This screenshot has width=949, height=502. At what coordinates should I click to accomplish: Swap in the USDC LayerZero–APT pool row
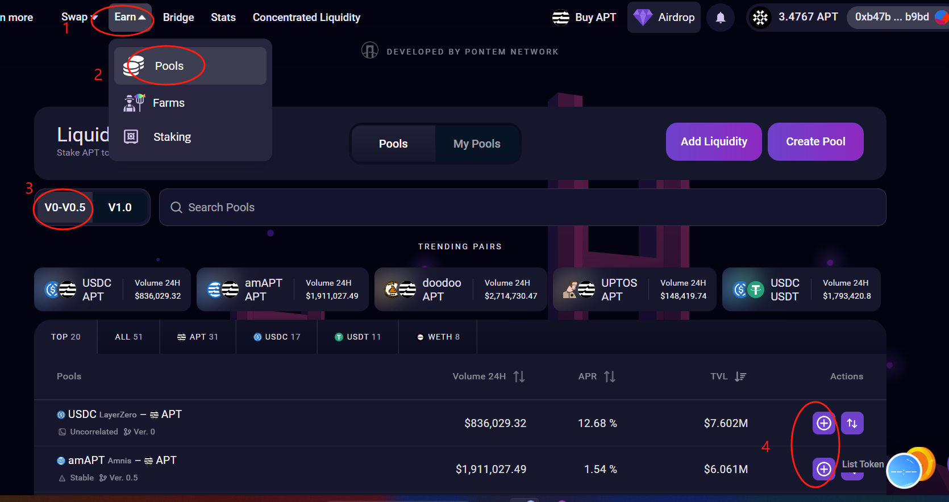click(x=852, y=423)
